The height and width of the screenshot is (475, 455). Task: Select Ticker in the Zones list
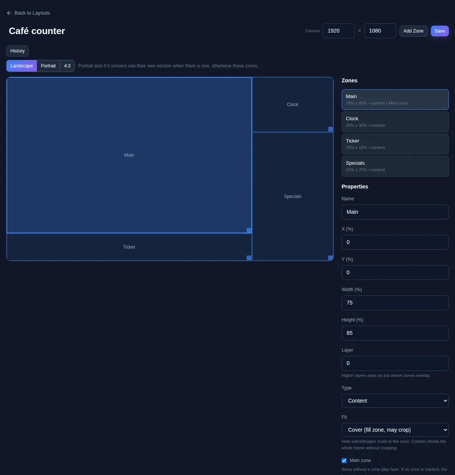point(395,144)
